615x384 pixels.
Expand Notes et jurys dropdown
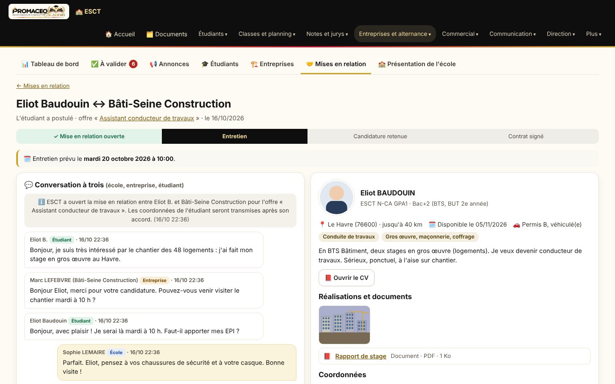327,34
